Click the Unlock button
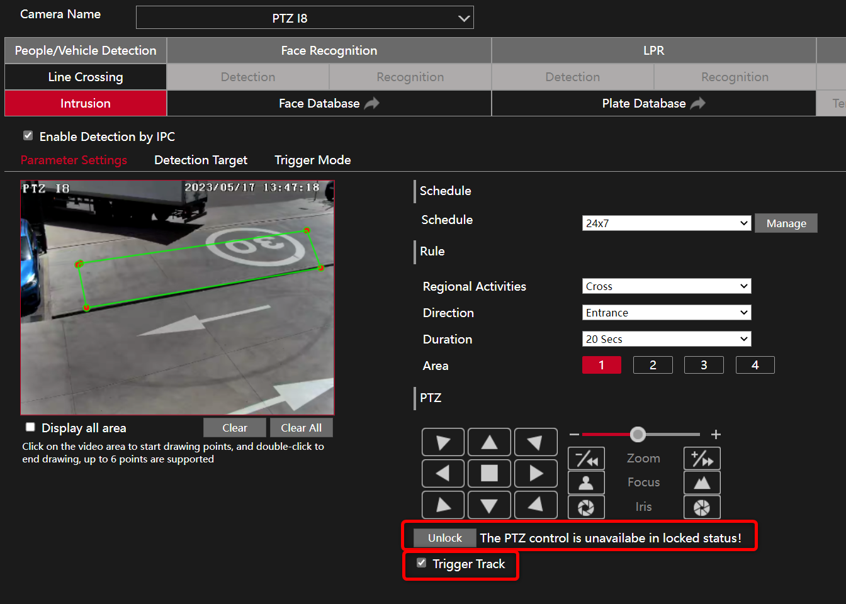This screenshot has height=604, width=846. (445, 538)
